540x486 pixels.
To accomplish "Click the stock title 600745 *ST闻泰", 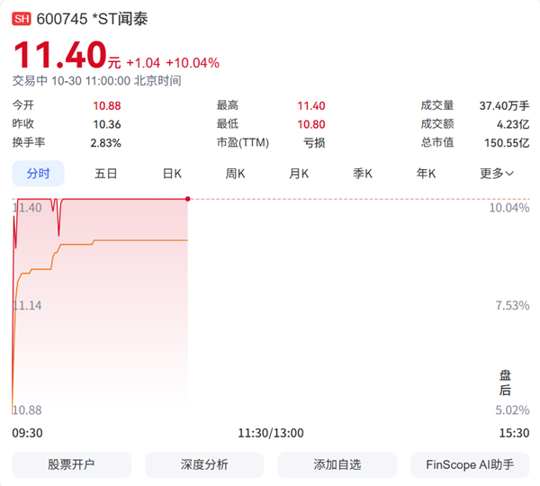I will (93, 19).
